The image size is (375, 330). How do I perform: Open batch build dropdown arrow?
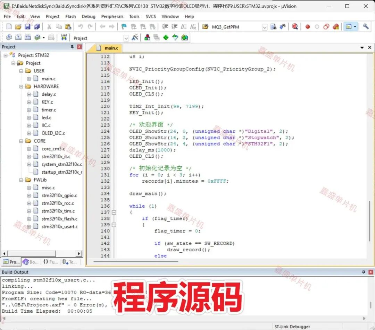(x=43, y=38)
